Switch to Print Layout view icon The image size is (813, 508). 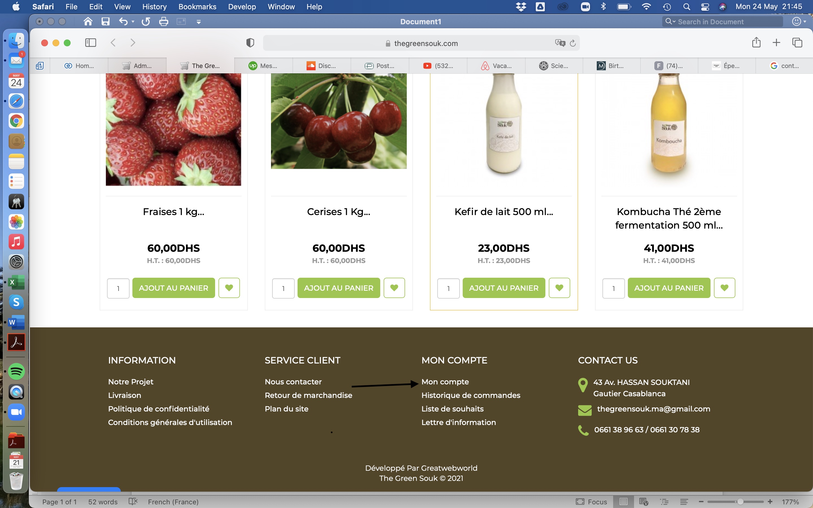tap(624, 502)
